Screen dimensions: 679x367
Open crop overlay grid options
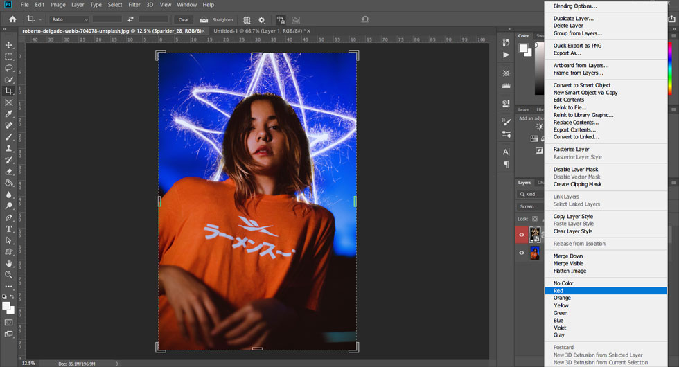tap(246, 20)
